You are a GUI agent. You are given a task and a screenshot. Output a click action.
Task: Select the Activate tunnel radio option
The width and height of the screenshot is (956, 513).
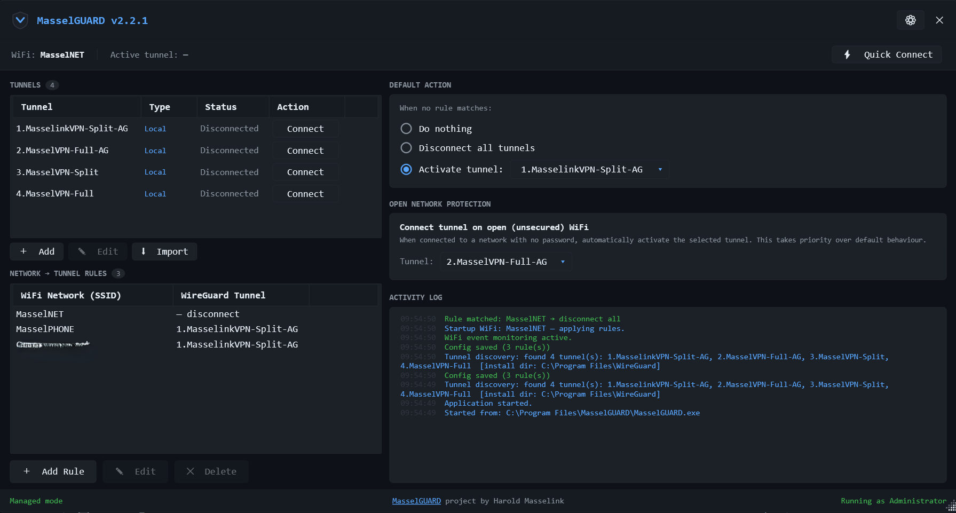(406, 169)
